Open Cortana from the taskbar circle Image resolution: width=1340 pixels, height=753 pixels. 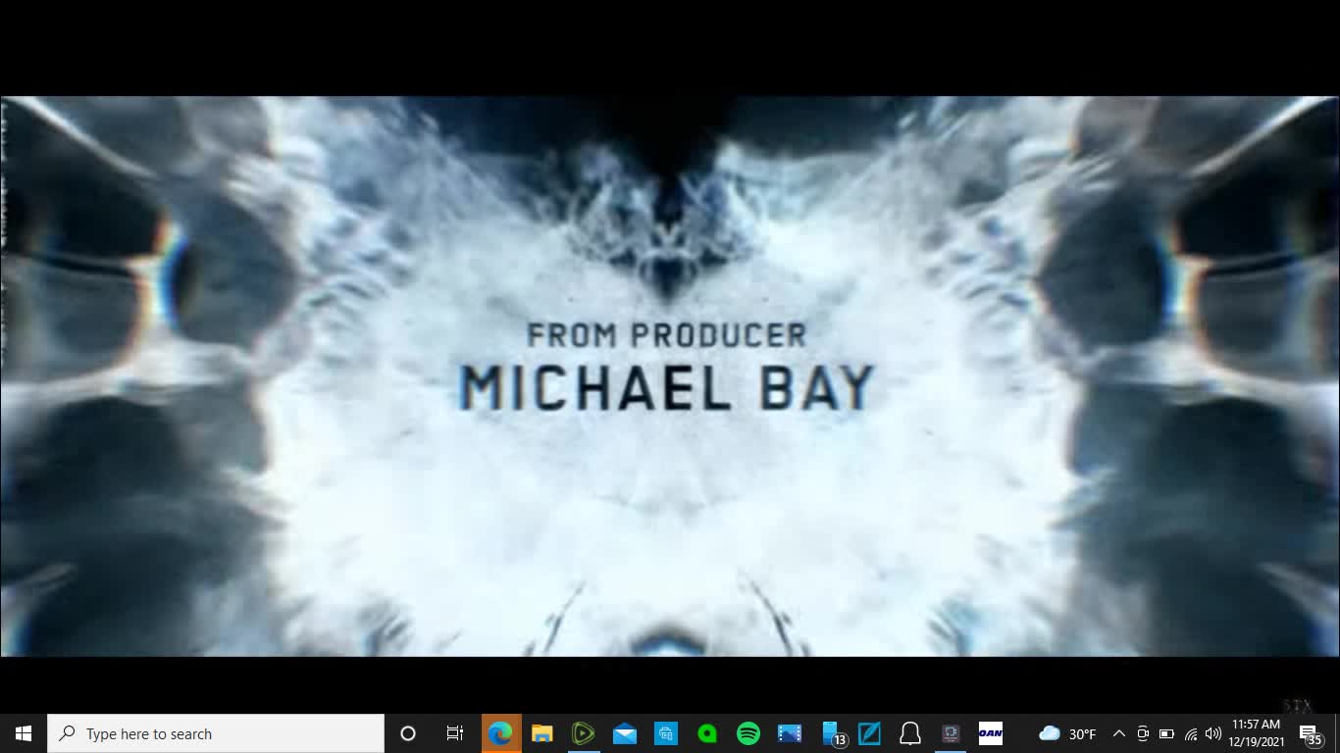408,733
